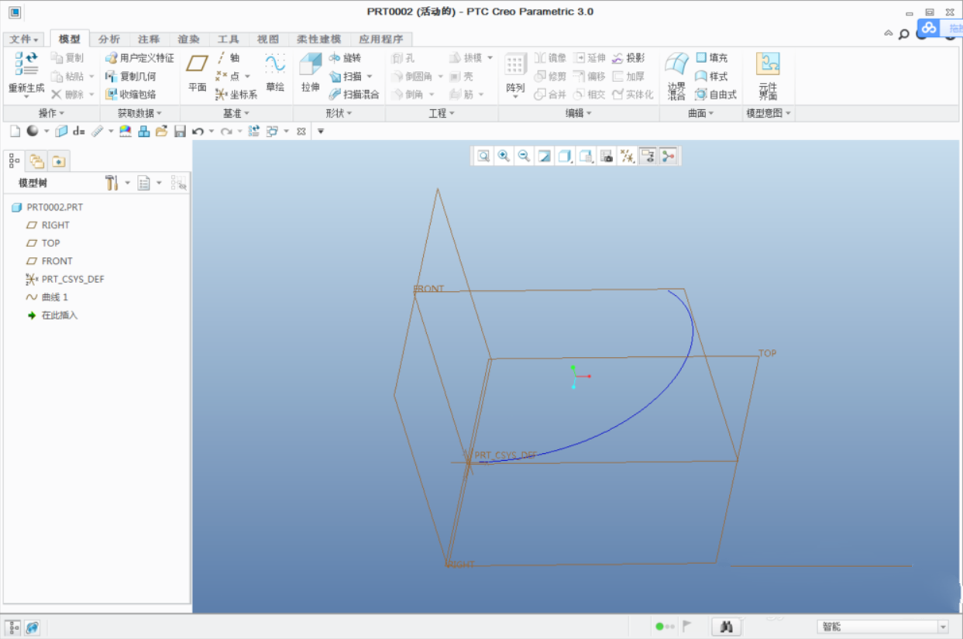This screenshot has height=639, width=963.
Task: Open the 点 datum point dropdown arrow
Action: pyautogui.click(x=246, y=77)
